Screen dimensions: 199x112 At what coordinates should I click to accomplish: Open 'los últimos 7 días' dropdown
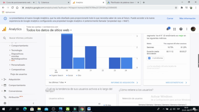tap(58, 82)
